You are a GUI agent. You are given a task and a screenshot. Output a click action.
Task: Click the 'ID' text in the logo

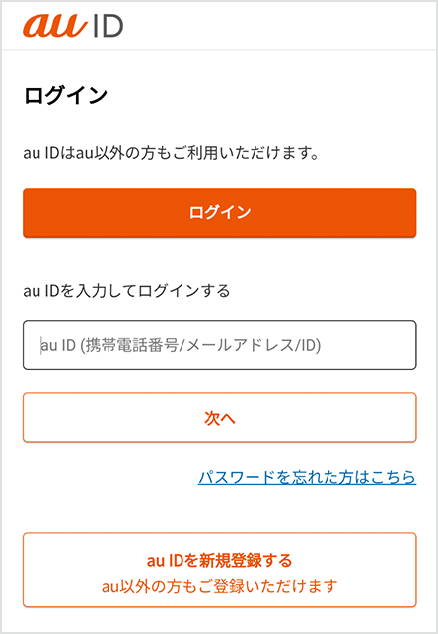[108, 27]
